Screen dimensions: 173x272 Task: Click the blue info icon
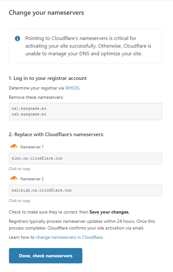(17, 38)
